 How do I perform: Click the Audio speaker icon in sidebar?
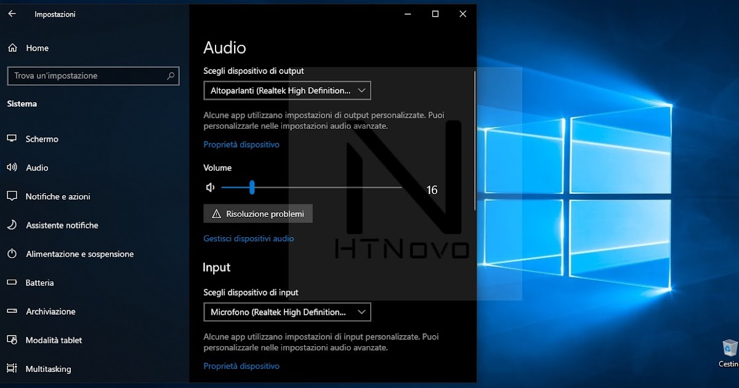coord(12,167)
